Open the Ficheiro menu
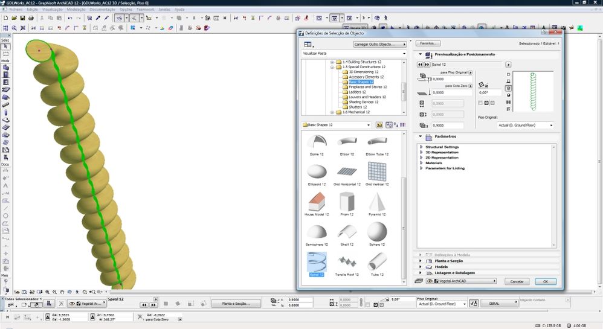The height and width of the screenshot is (329, 603). [16, 9]
